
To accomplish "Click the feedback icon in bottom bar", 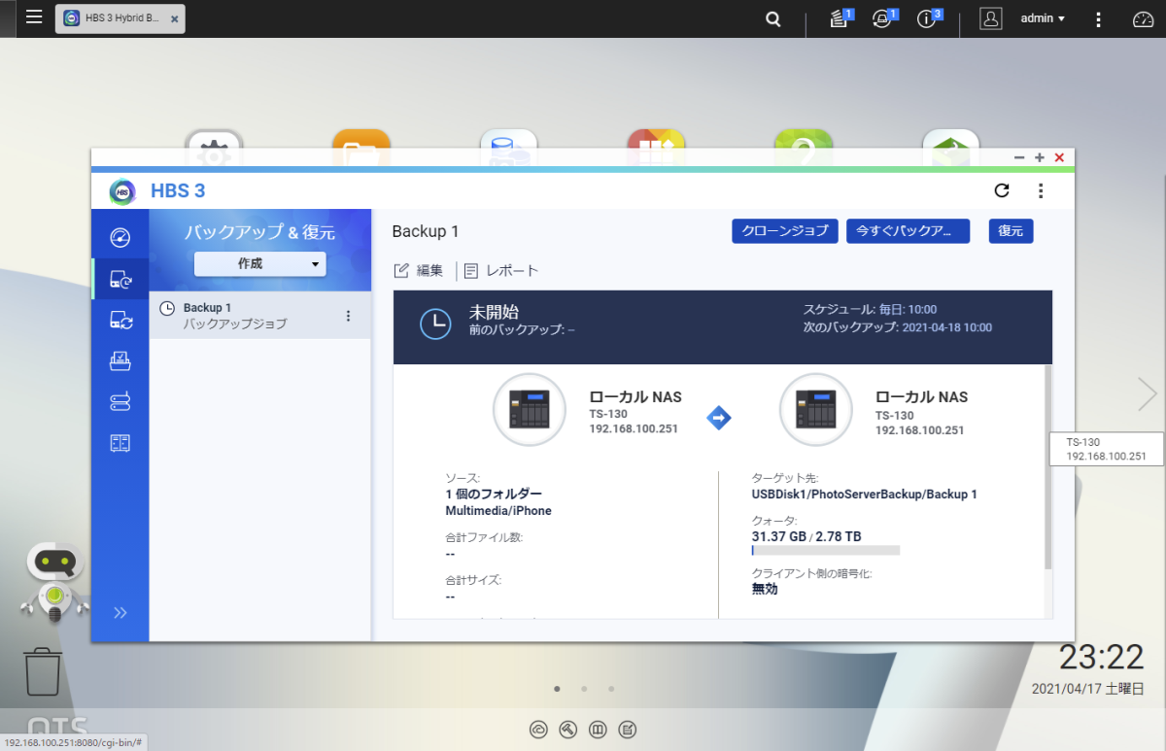I will (628, 730).
